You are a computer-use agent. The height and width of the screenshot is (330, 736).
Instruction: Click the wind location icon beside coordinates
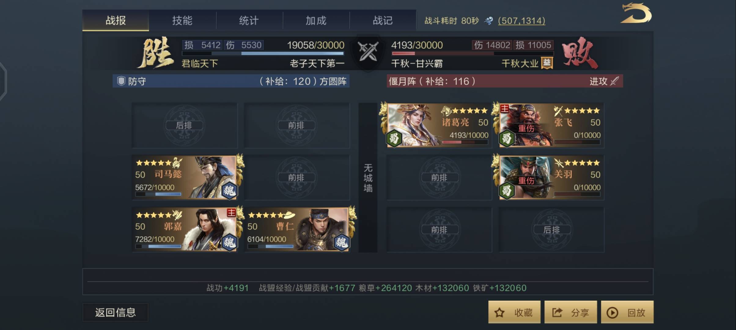point(488,21)
